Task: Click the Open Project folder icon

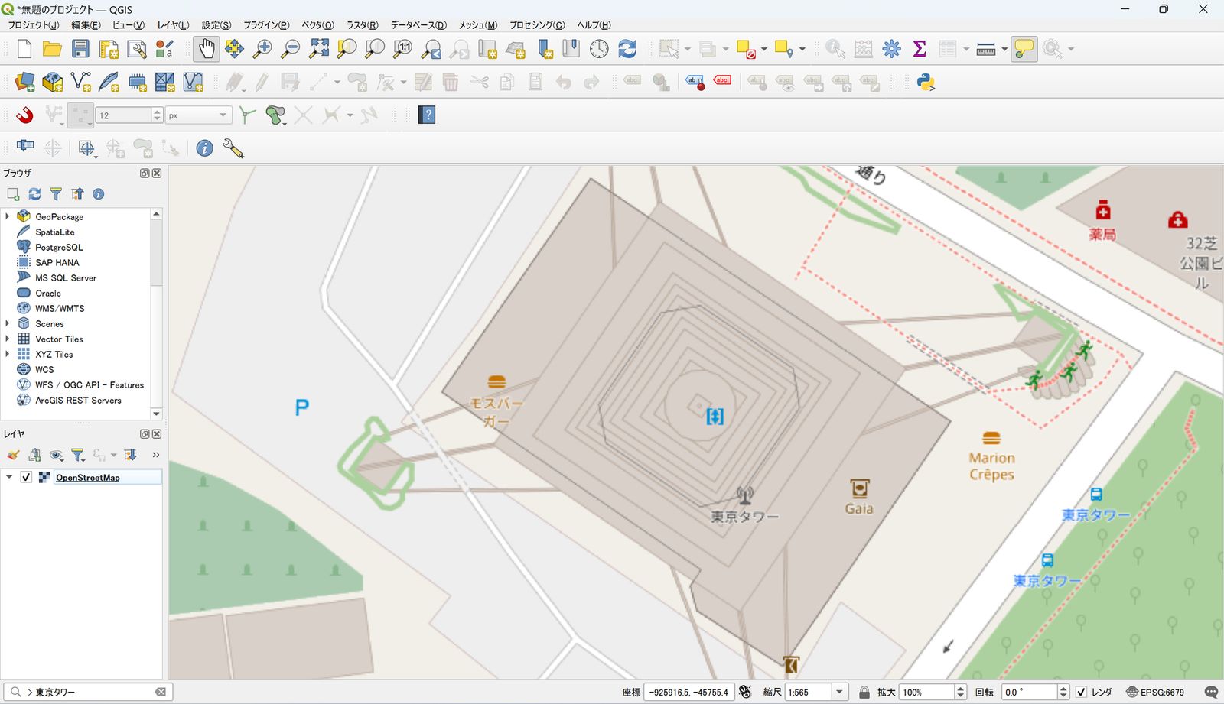Action: click(52, 49)
